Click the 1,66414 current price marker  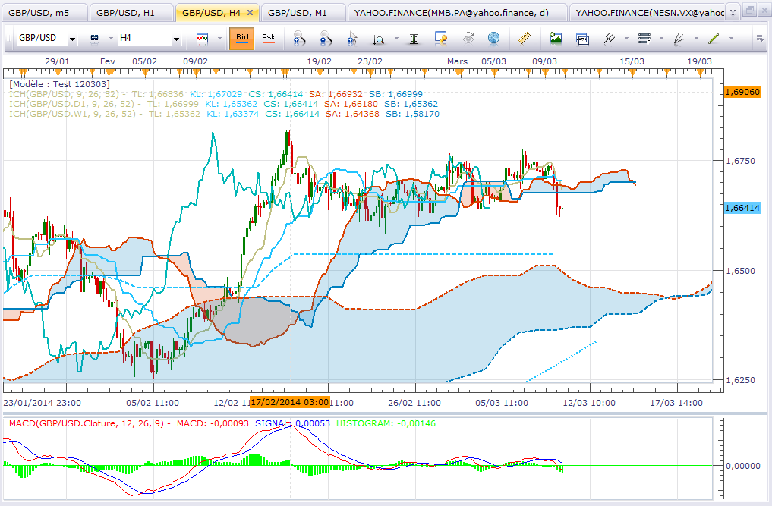click(x=742, y=208)
